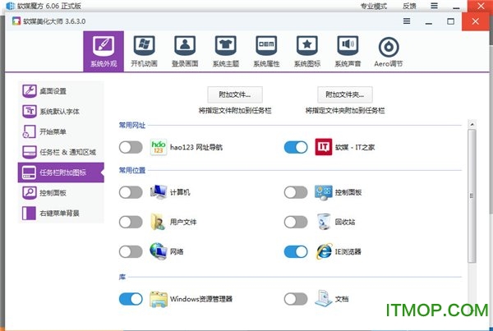Viewport: 493px width, 331px height.
Task: Open the 系统声音 speaker tab icon
Action: pyautogui.click(x=348, y=46)
